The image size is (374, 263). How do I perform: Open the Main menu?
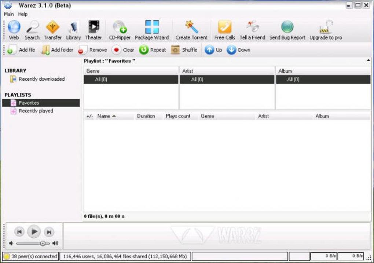(9, 14)
